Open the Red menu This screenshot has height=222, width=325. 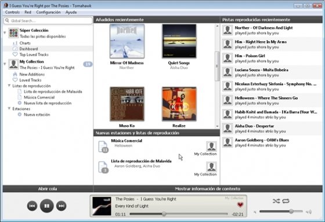[x=28, y=12]
